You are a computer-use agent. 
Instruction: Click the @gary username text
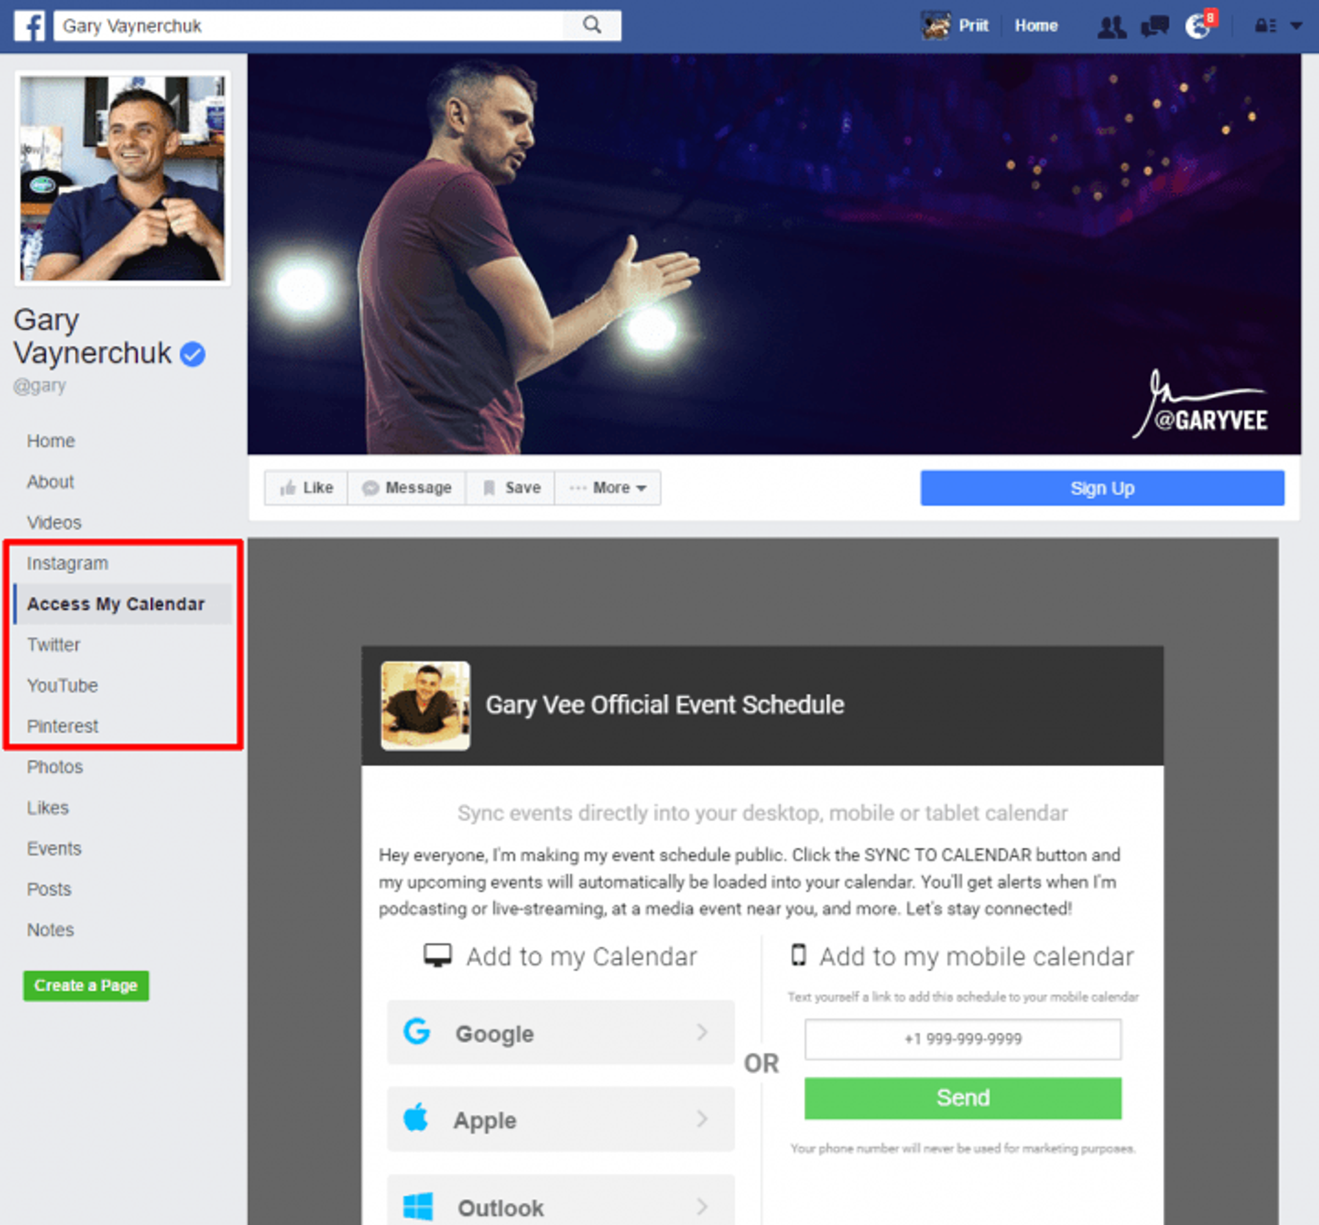[x=40, y=386]
